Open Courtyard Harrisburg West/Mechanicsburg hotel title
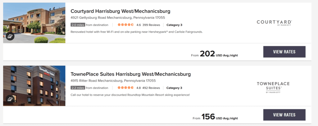The width and height of the screenshot is (318, 126). point(120,11)
